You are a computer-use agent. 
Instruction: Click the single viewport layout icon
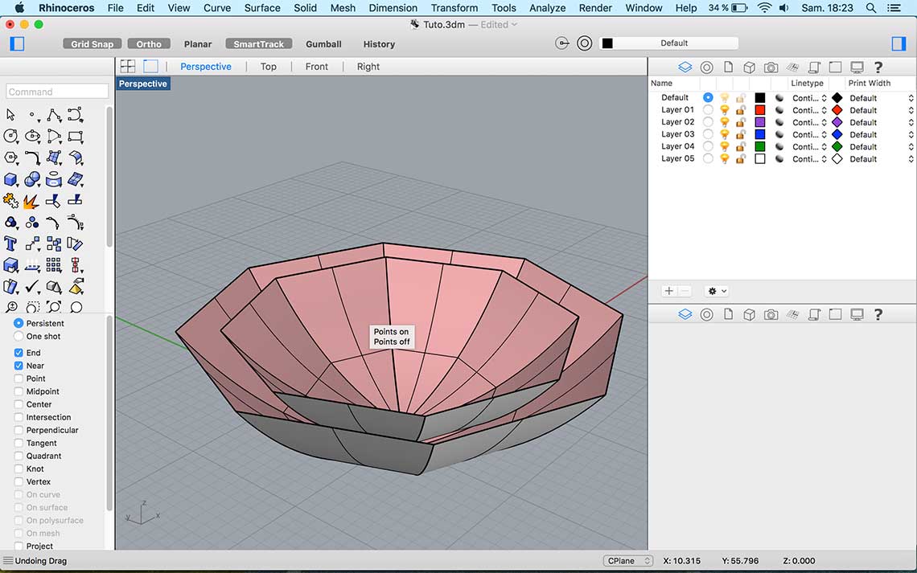(151, 67)
